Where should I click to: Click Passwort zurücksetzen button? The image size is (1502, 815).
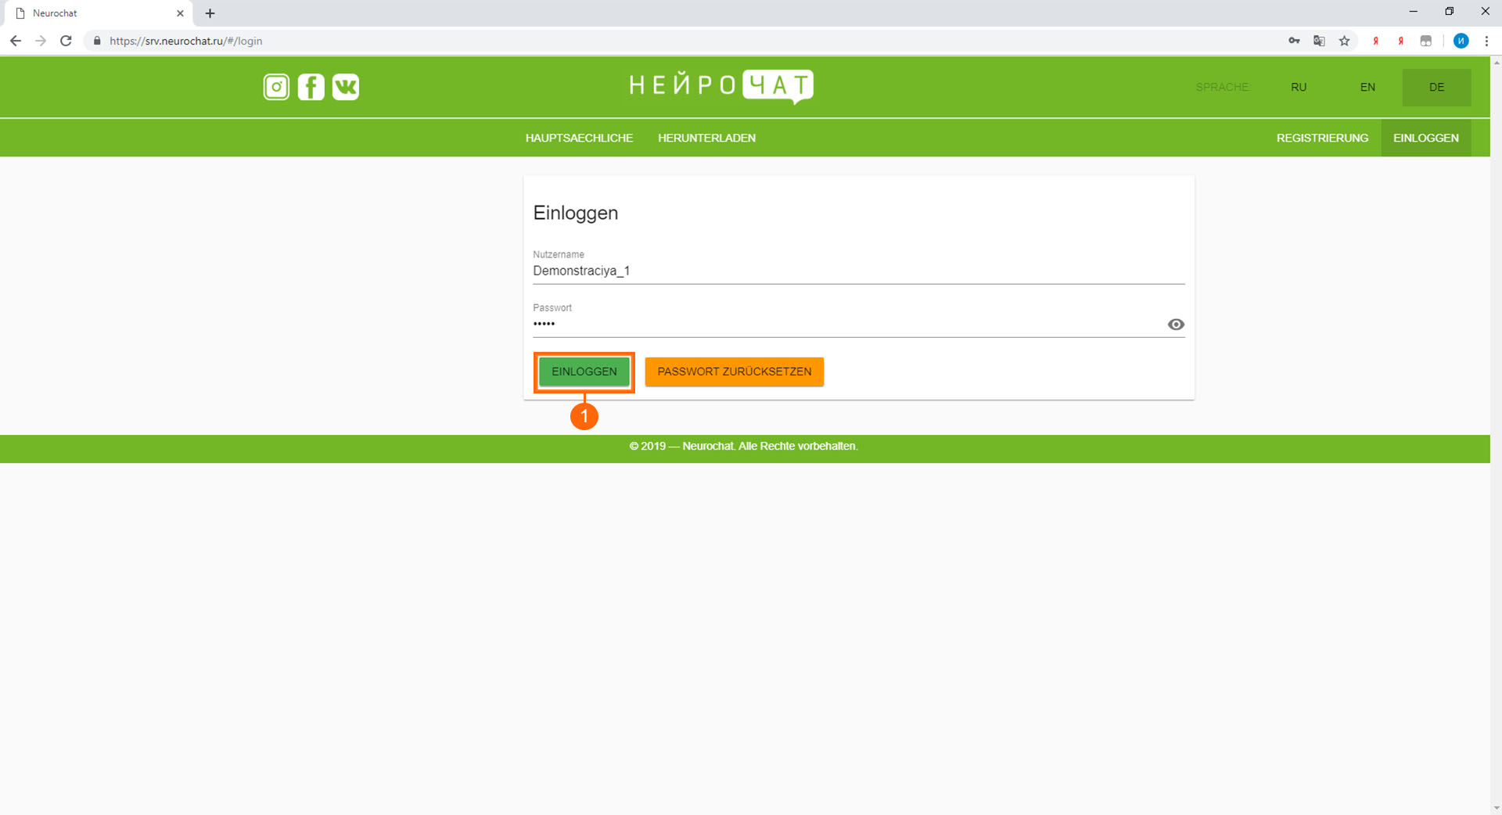coord(734,372)
